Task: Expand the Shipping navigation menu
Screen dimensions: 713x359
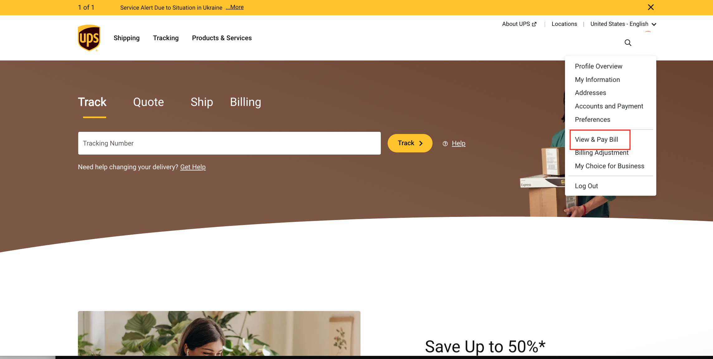Action: click(126, 37)
